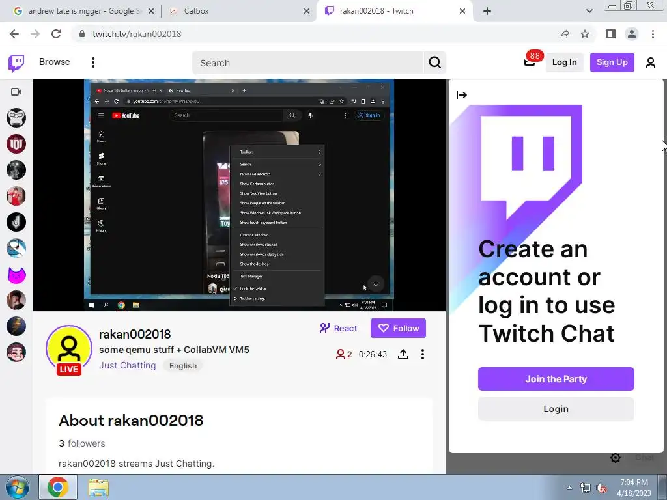Click the viewer count icon
This screenshot has width=667, height=500.
coord(340,354)
